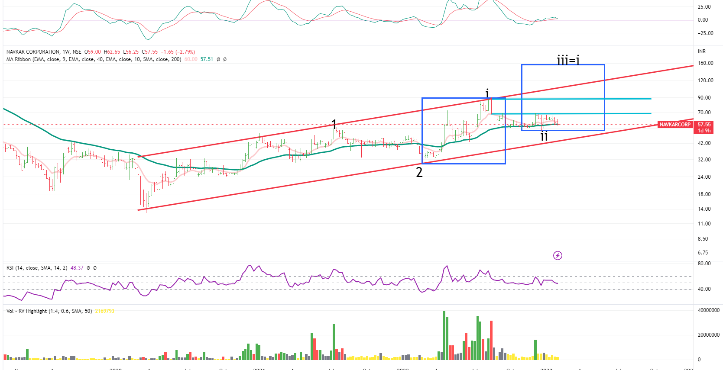Click the RSI value 48.37
Screen dimensions: 723x370
pos(77,268)
